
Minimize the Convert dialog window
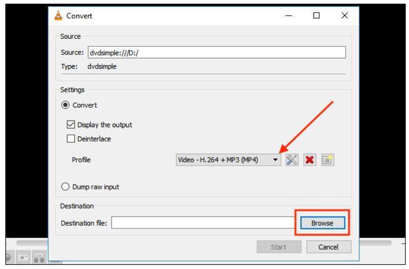[x=289, y=16]
